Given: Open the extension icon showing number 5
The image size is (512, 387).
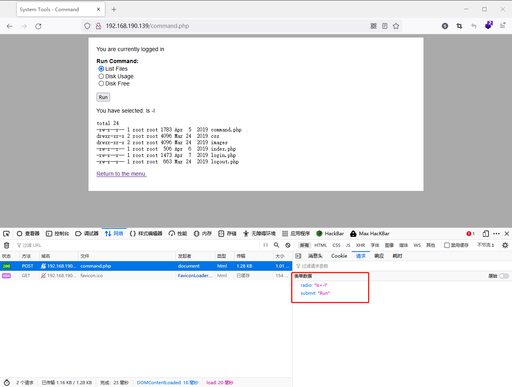Looking at the screenshot, I should click(x=445, y=26).
